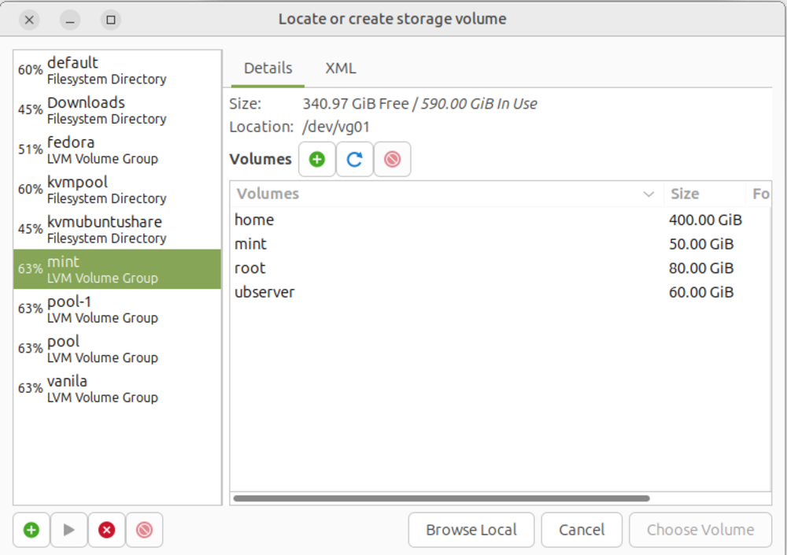Choose the kvmubuntushare pool entry
Viewport: 787px width, 555px height.
tap(102, 229)
